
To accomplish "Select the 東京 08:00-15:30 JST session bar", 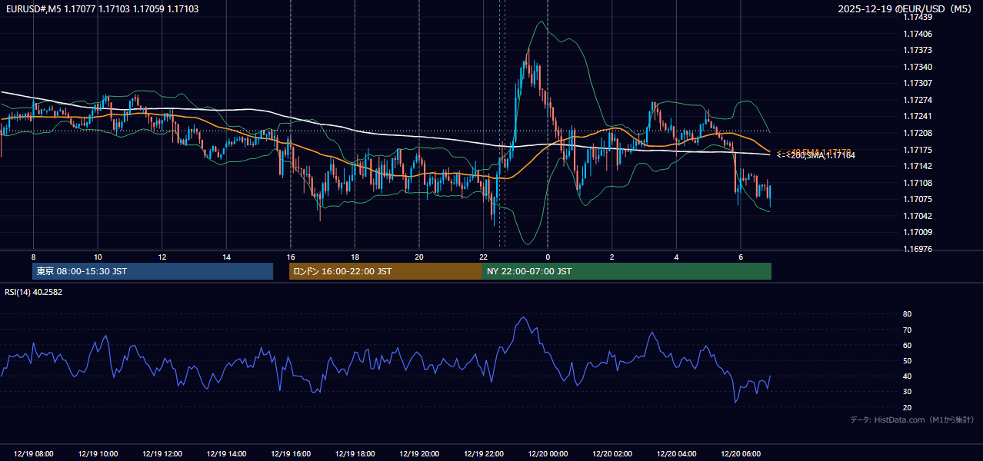I will coord(152,271).
